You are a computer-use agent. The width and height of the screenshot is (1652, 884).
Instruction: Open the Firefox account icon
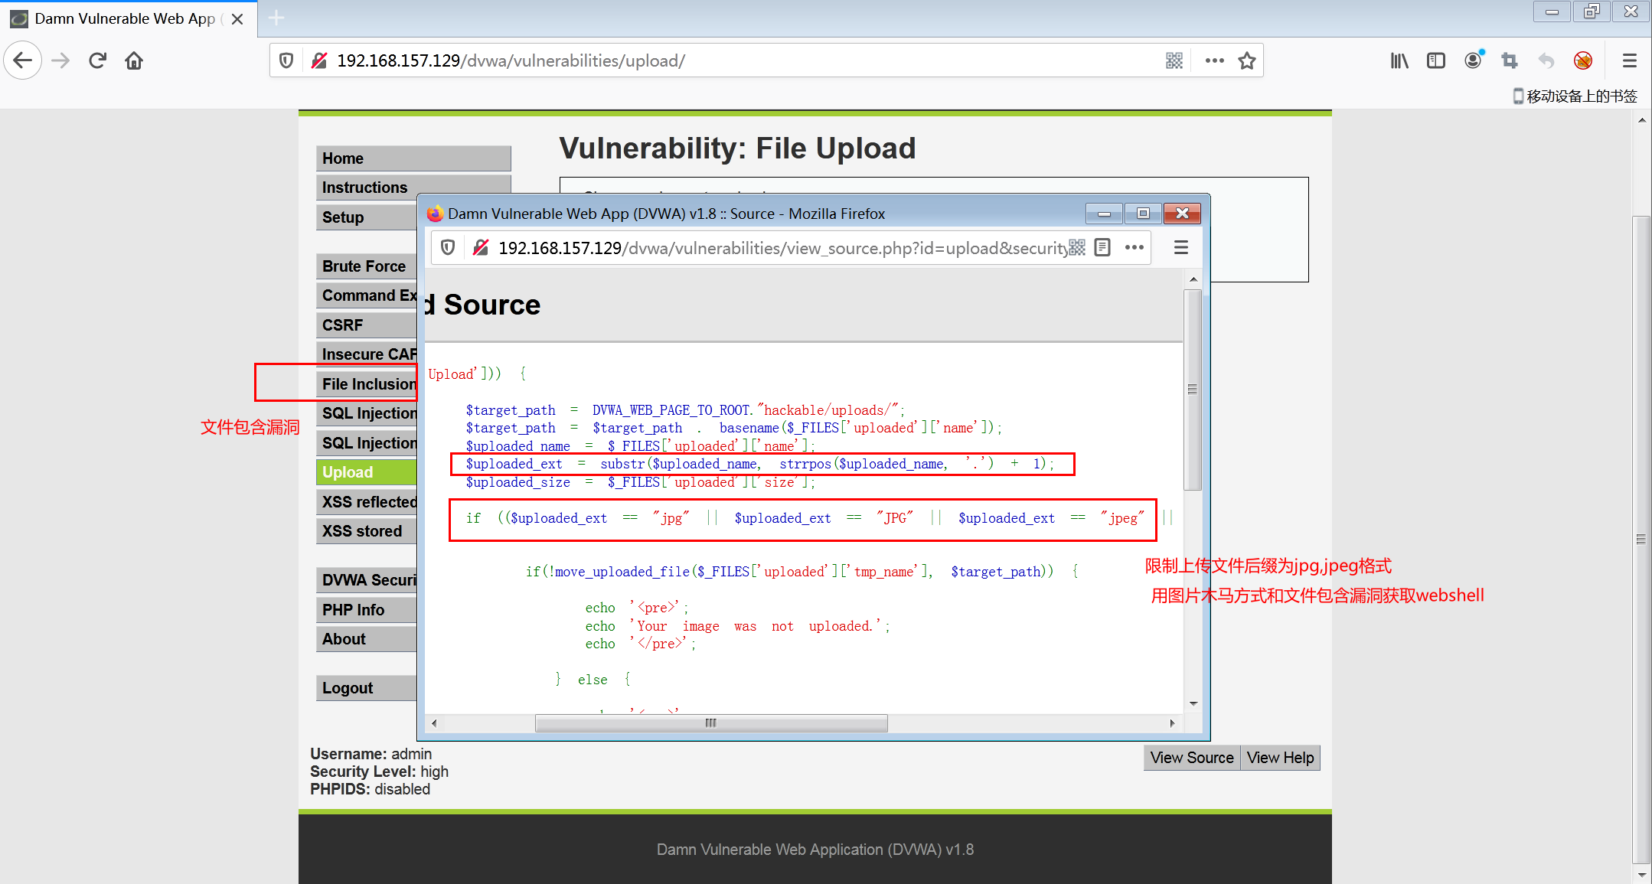coord(1472,60)
